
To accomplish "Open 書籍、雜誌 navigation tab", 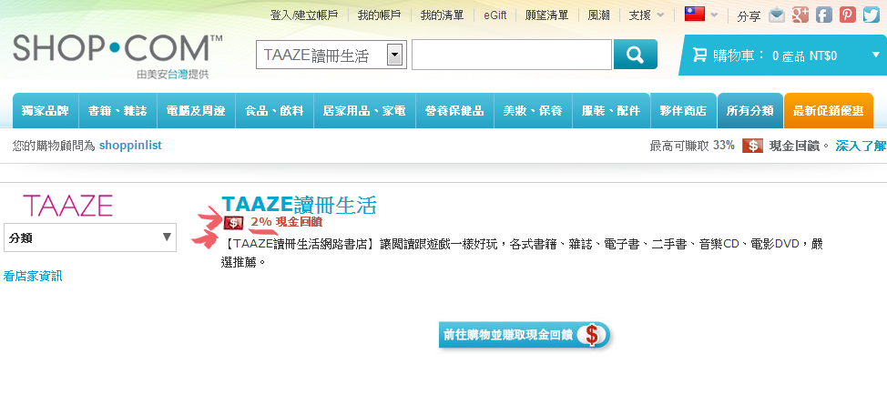I will point(117,111).
